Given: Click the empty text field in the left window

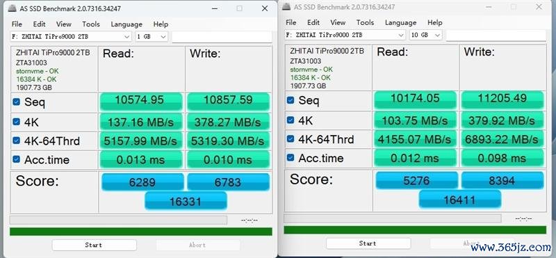Looking at the screenshot, I should (x=222, y=37).
